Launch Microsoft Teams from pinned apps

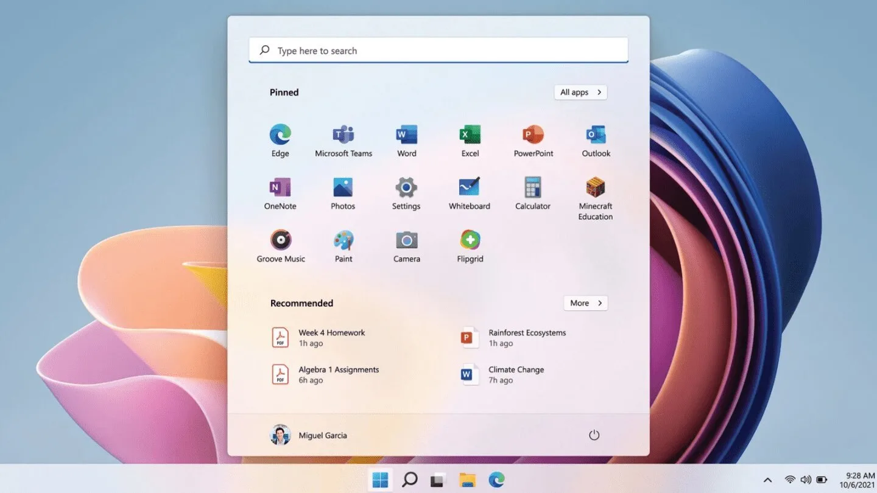point(343,141)
